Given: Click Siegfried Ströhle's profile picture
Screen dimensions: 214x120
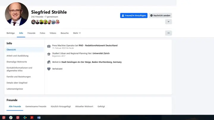Looking at the screenshot, I should tap(17, 14).
